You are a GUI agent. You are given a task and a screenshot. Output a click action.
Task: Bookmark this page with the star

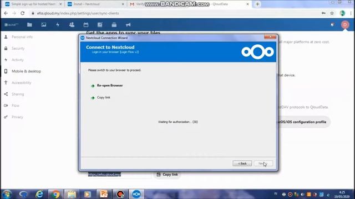click(x=332, y=13)
